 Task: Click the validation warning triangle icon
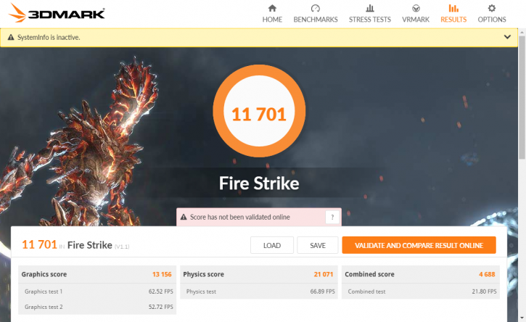tap(184, 217)
